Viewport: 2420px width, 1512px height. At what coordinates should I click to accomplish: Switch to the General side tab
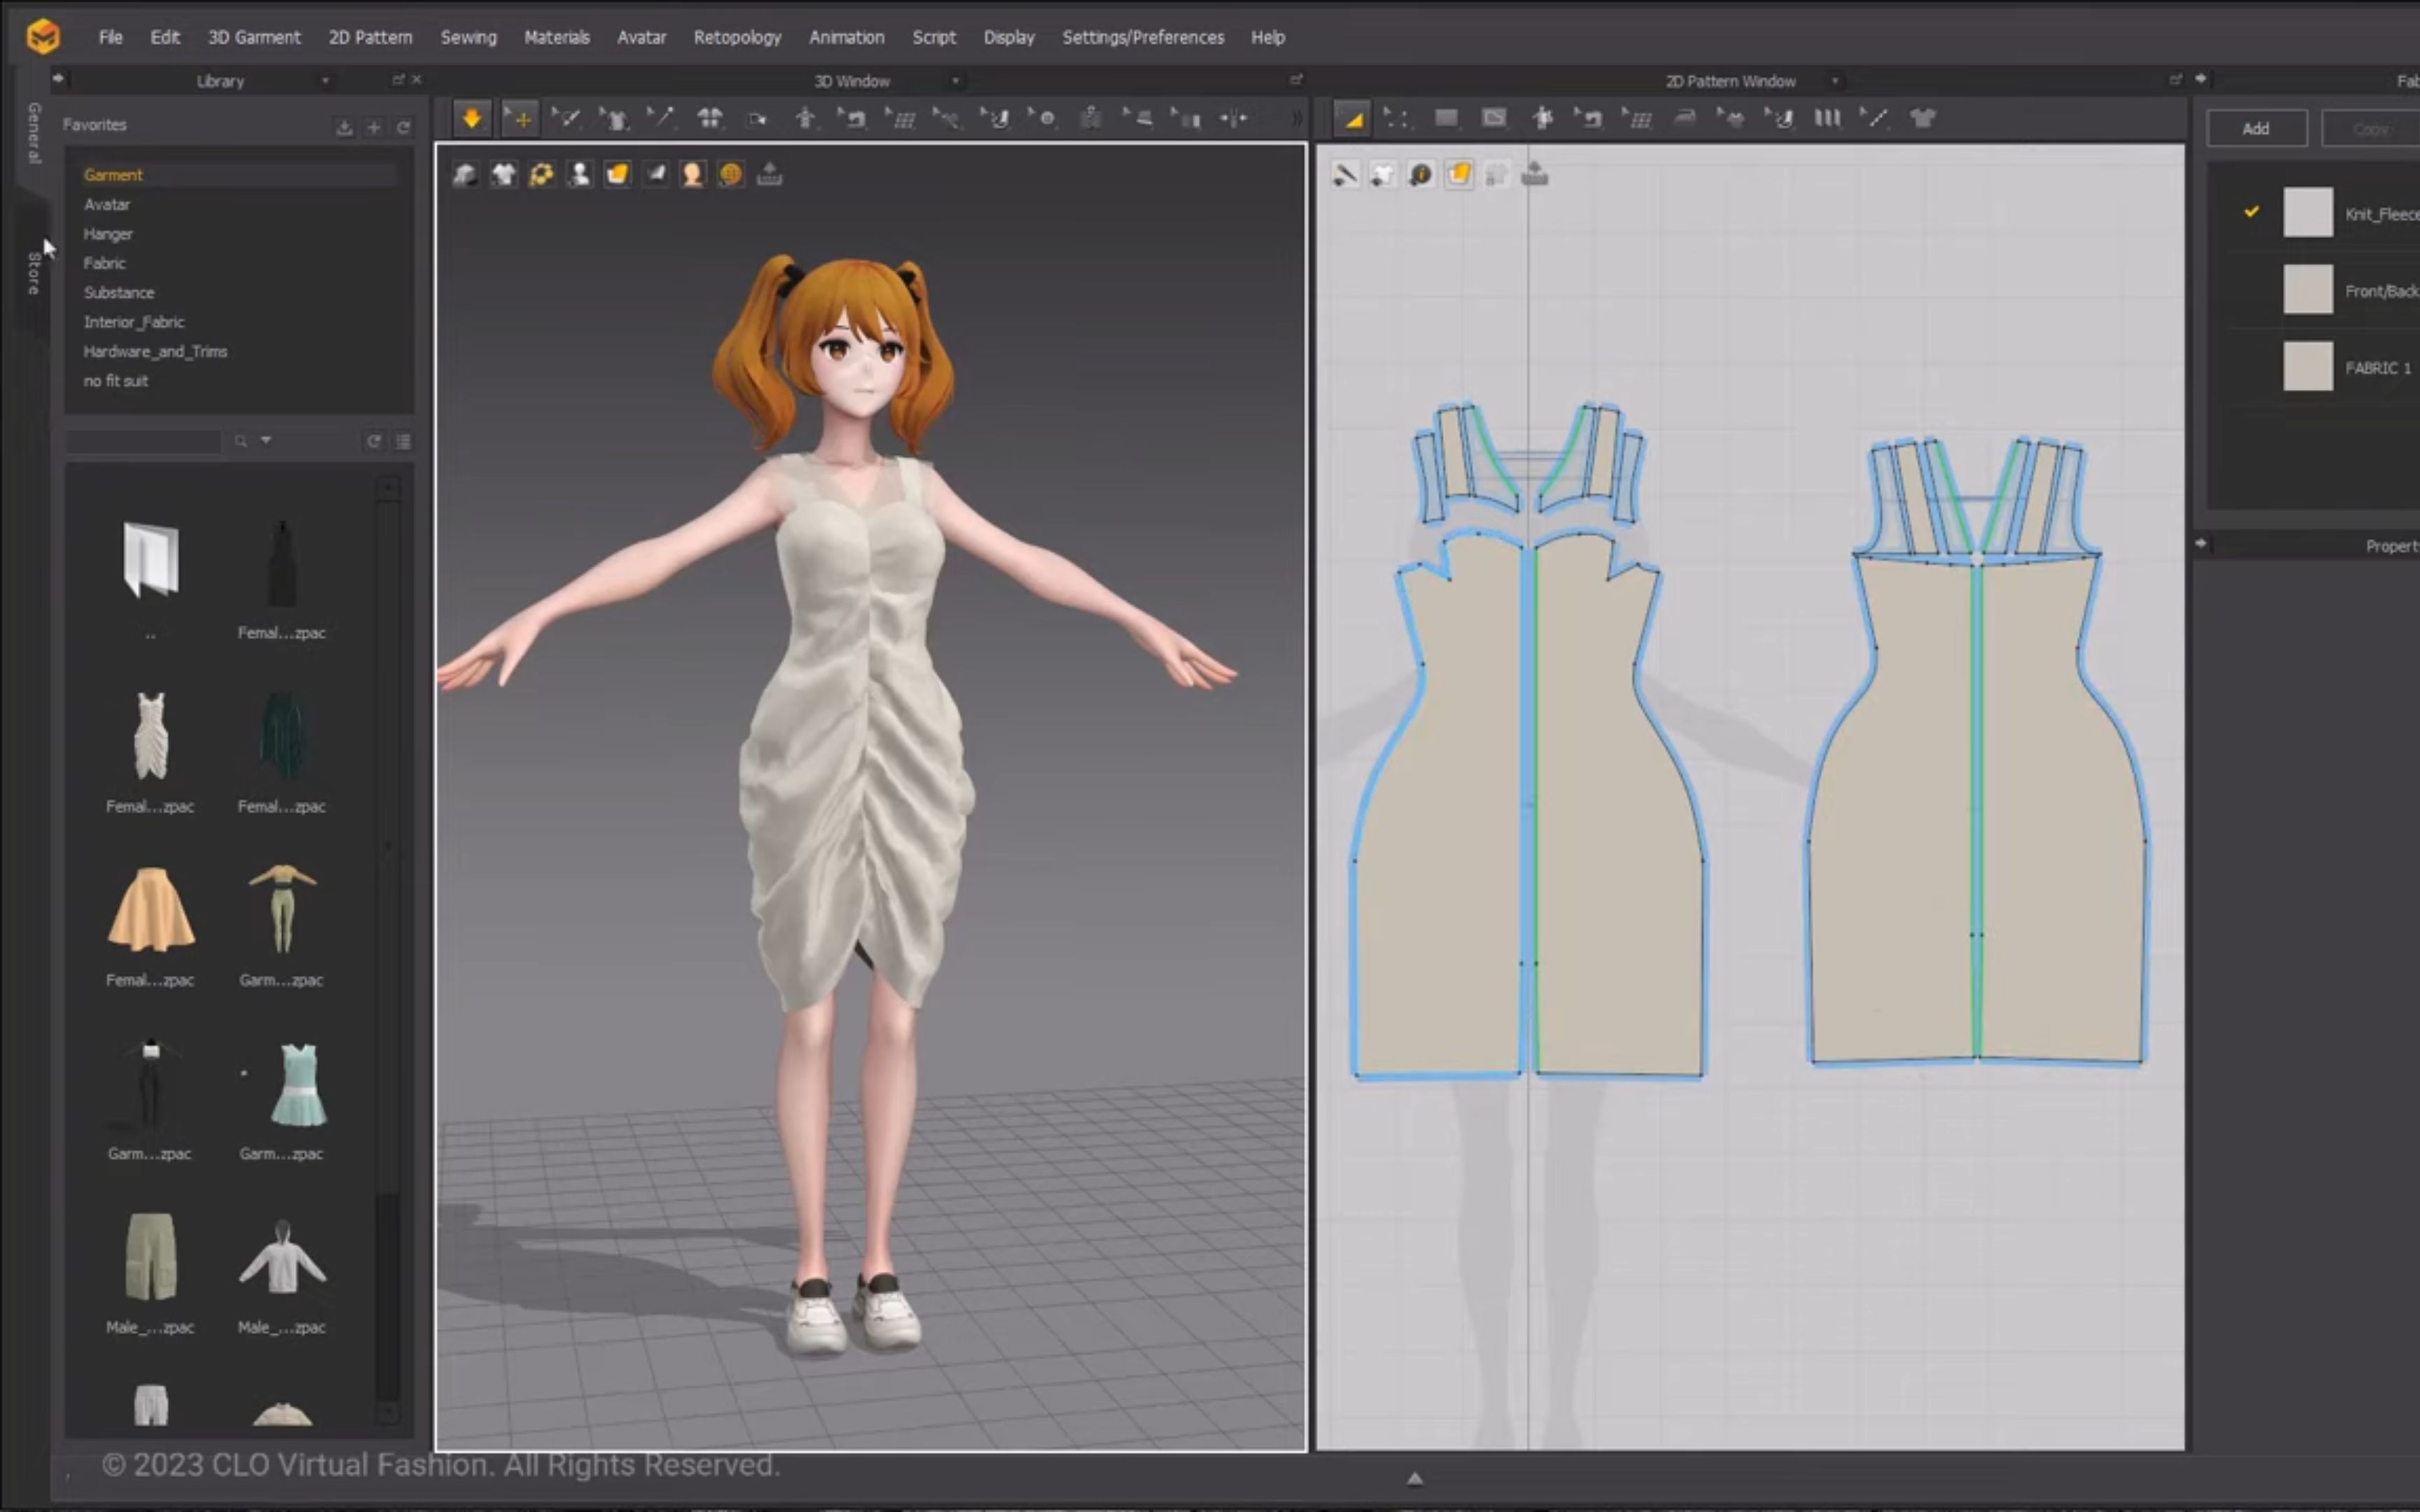pos(33,132)
